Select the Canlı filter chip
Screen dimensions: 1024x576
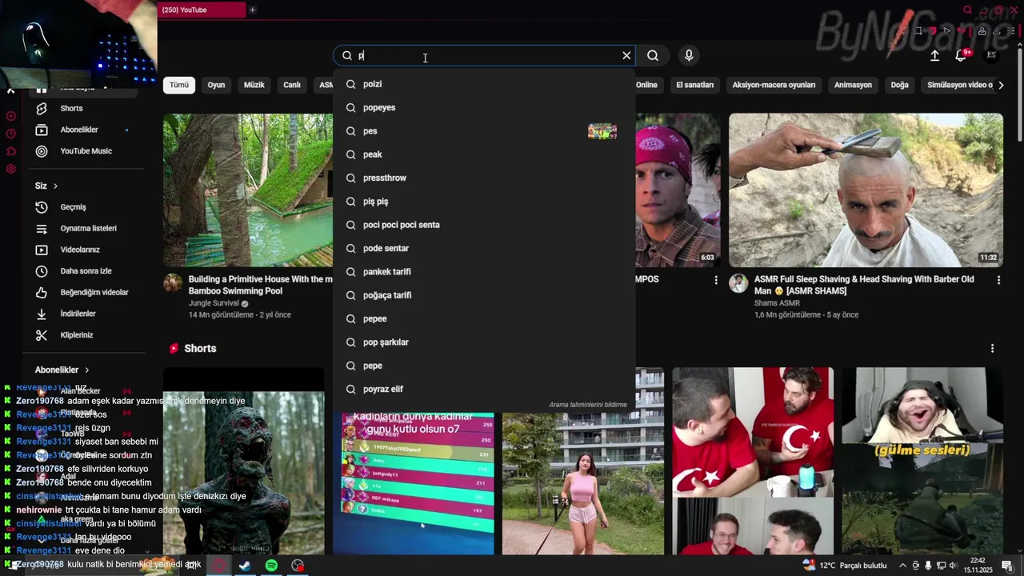(292, 85)
